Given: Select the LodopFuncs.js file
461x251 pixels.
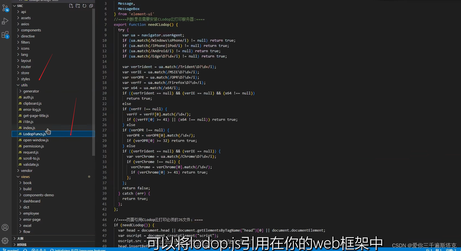Looking at the screenshot, I should [x=53, y=134].
